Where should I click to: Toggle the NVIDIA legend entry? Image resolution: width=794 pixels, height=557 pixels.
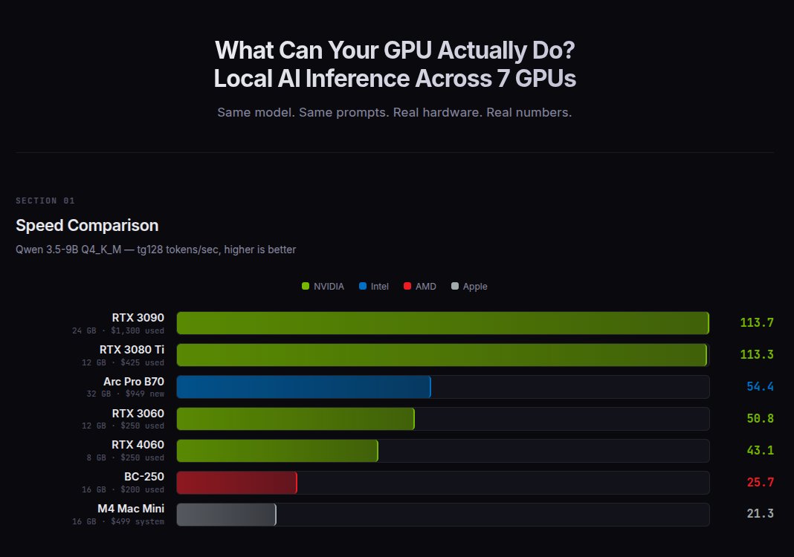(323, 287)
